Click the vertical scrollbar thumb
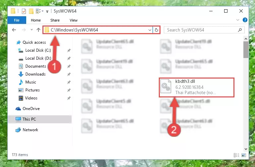 pyautogui.click(x=246, y=50)
